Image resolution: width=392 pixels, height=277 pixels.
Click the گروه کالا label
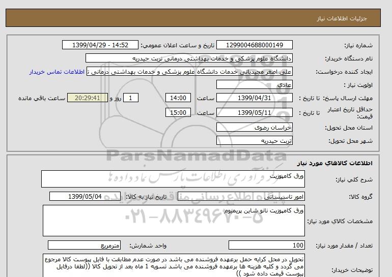point(360,197)
